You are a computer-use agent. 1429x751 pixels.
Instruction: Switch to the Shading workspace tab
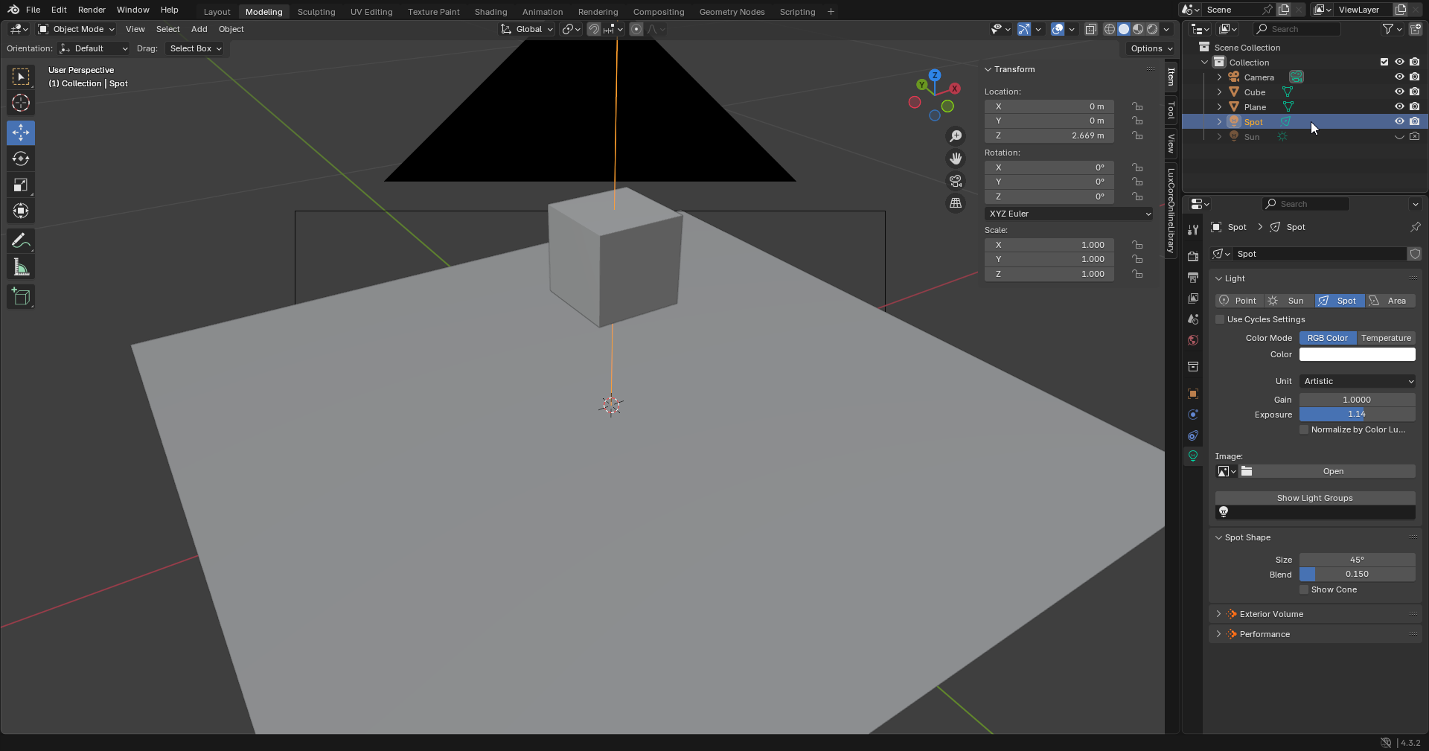click(490, 12)
